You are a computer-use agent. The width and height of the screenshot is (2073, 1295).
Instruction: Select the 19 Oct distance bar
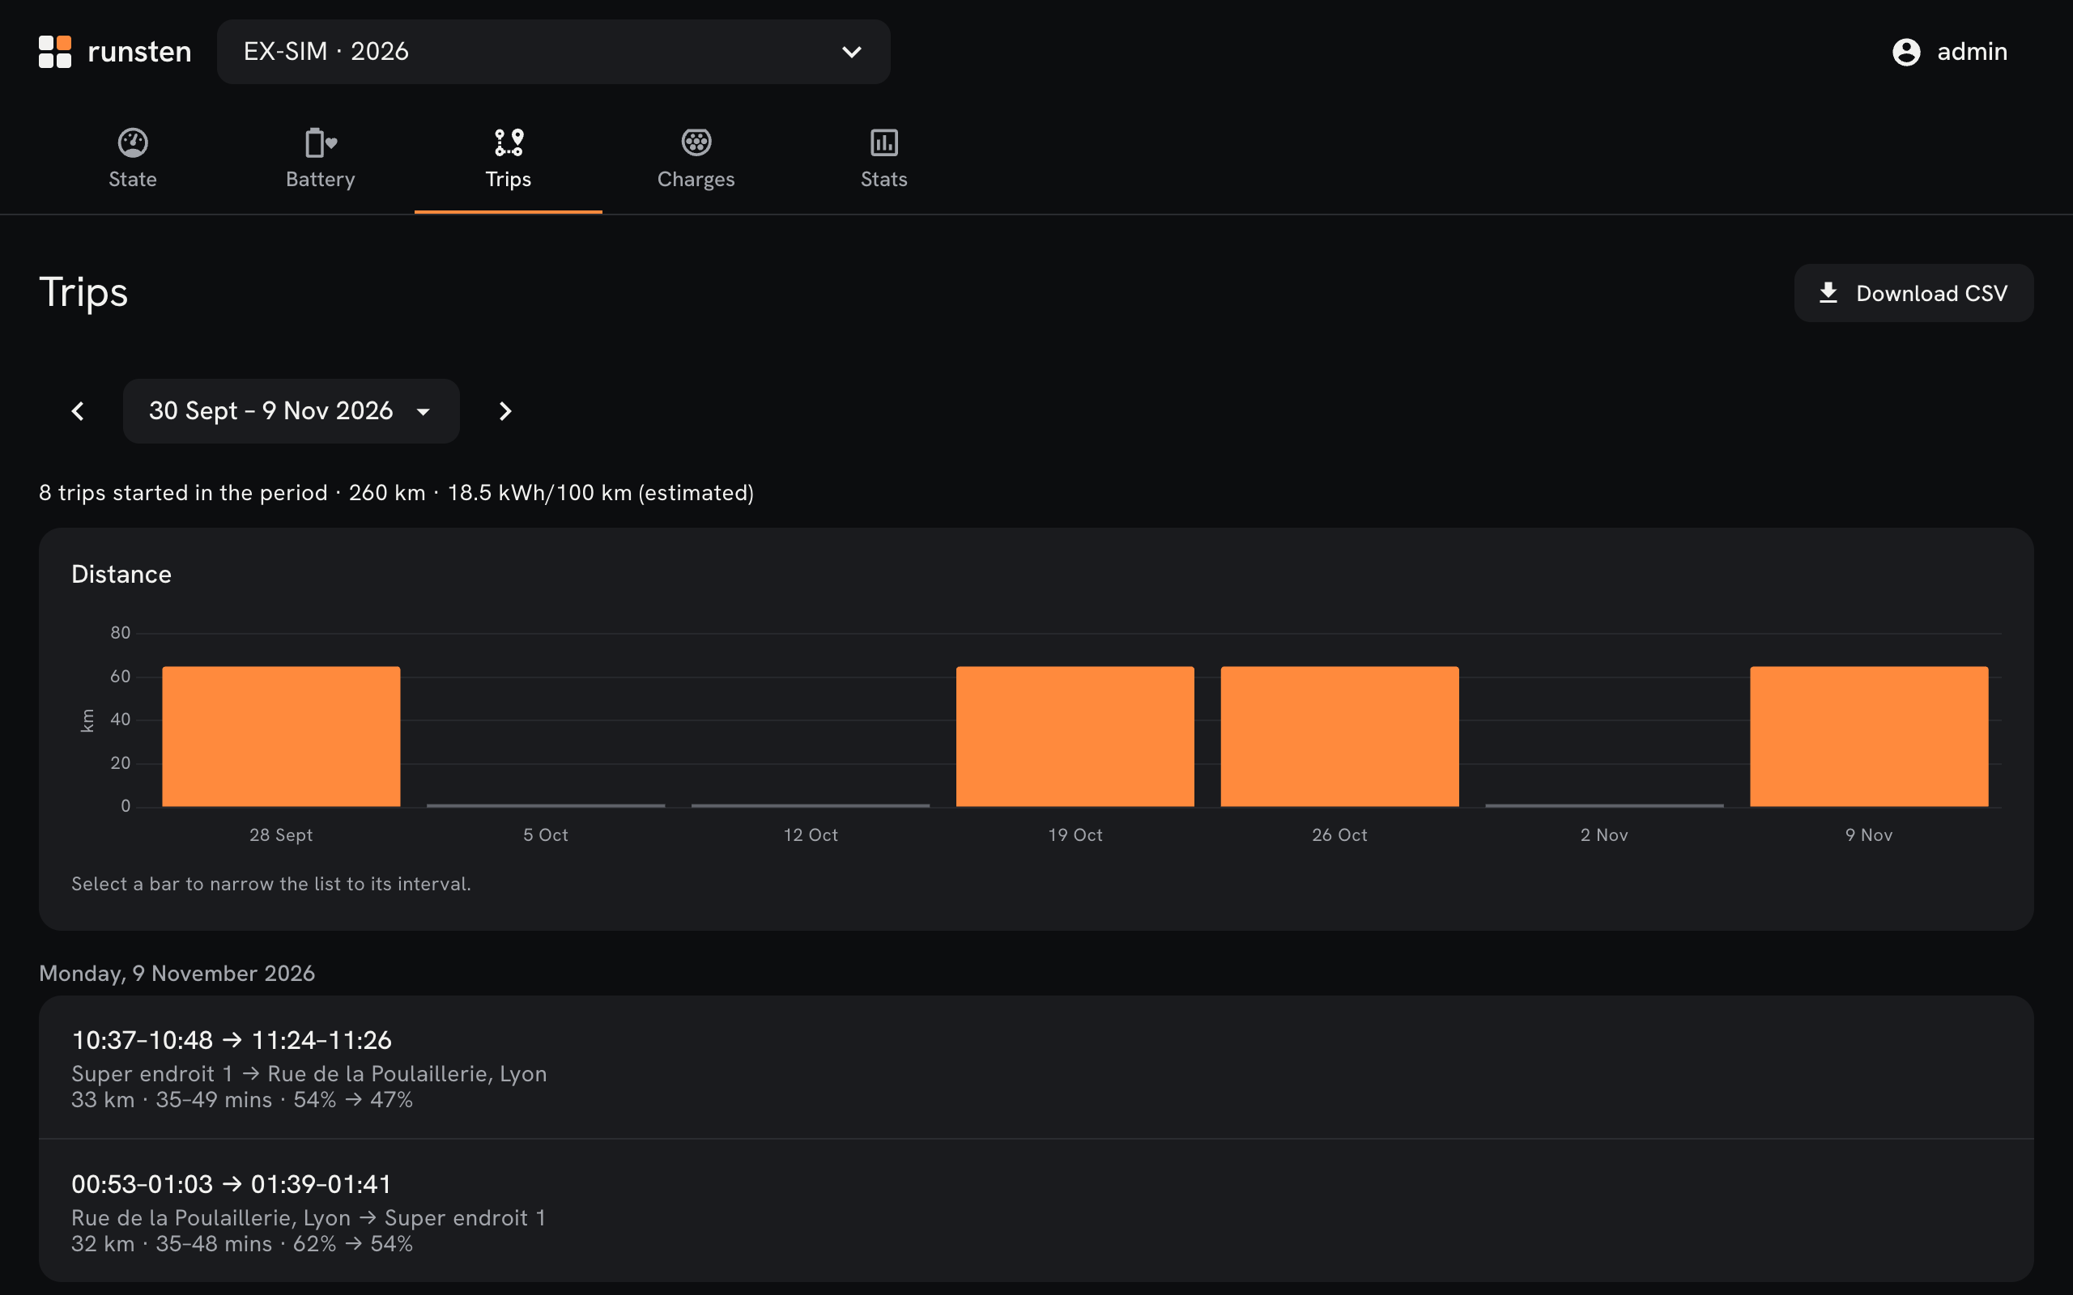1075,737
